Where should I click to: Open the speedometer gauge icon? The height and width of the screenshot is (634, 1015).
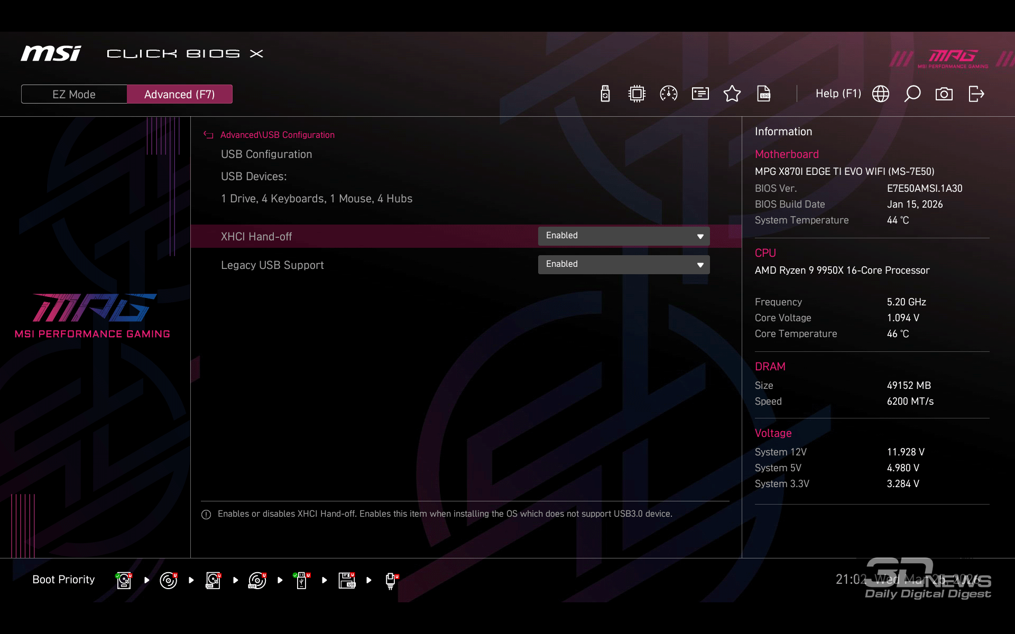(669, 94)
